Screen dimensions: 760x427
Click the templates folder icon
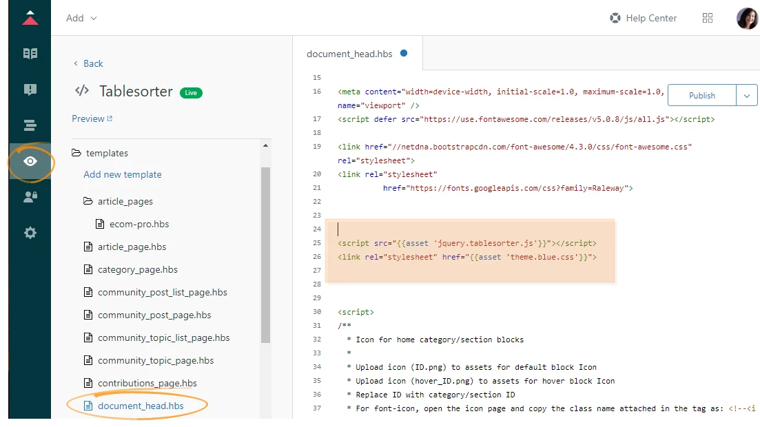(x=76, y=153)
